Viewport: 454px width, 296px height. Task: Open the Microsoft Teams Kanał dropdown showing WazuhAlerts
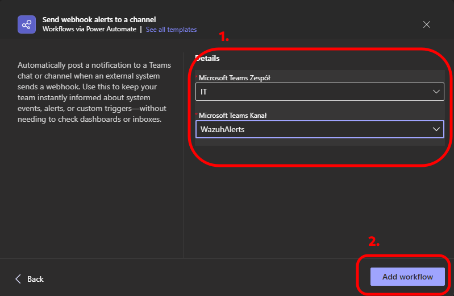tap(320, 129)
